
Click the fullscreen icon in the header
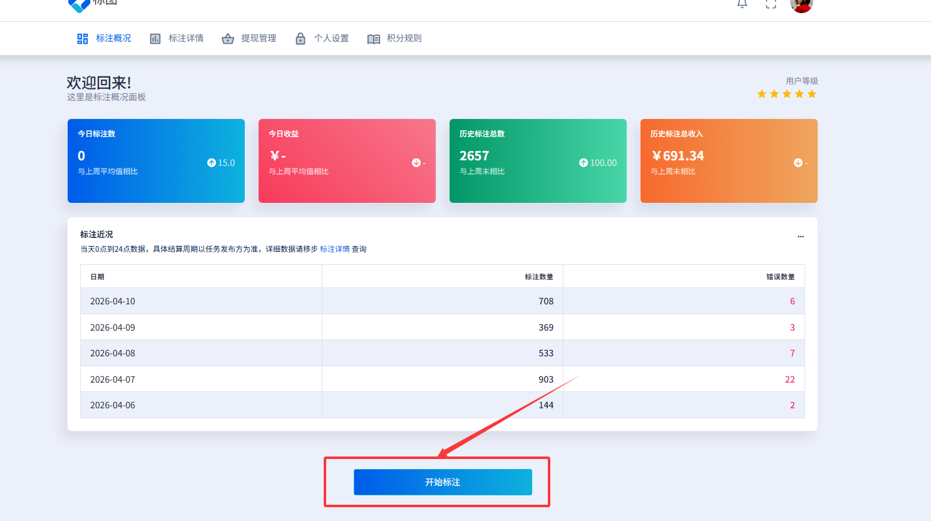pyautogui.click(x=771, y=5)
